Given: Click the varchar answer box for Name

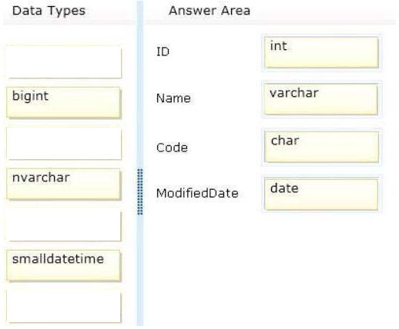Looking at the screenshot, I should [321, 99].
